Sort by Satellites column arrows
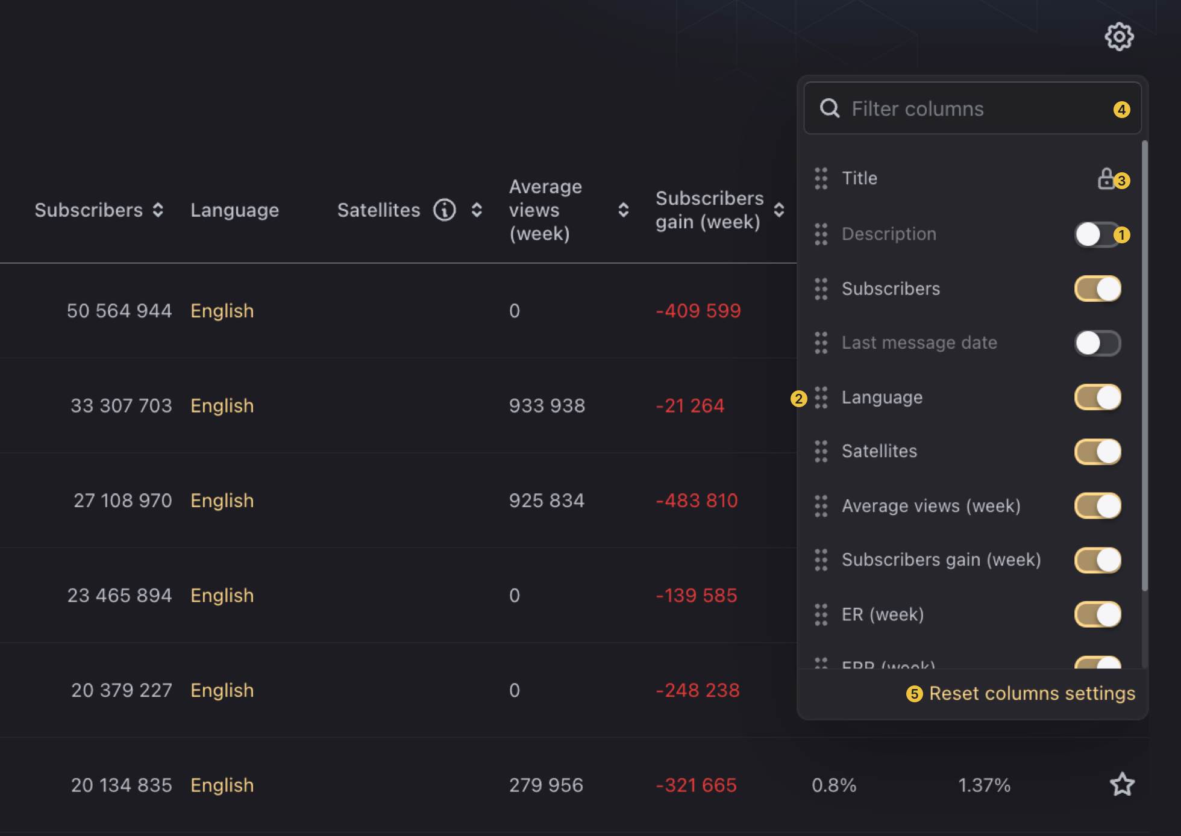 (477, 210)
